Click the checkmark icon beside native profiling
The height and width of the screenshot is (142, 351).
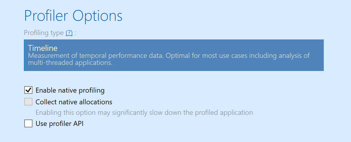pyautogui.click(x=28, y=90)
